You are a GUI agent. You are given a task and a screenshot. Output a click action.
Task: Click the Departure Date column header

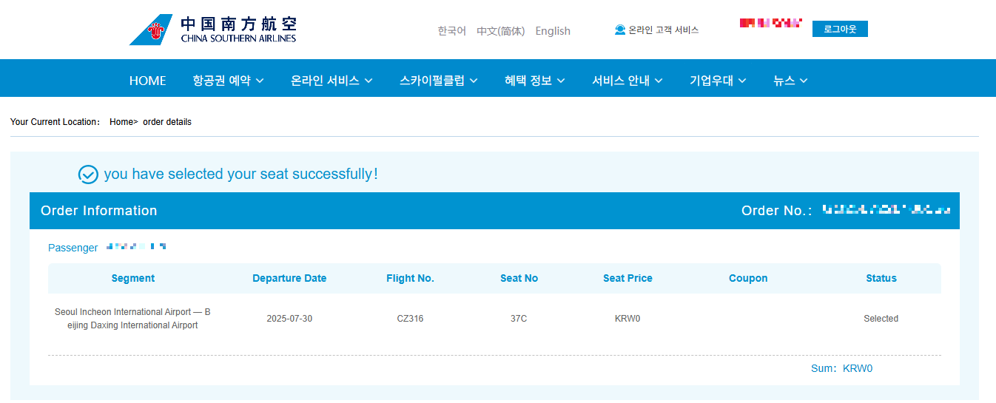pyautogui.click(x=289, y=279)
